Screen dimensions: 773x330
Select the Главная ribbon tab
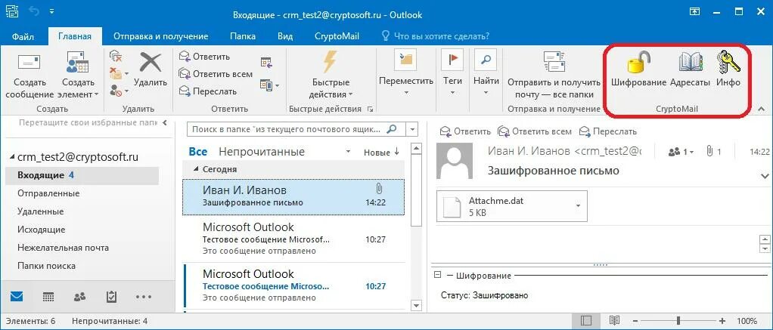coord(74,36)
